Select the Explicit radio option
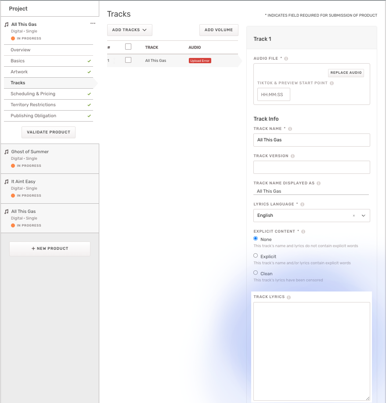Viewport: 386px width, 403px height. [256, 255]
